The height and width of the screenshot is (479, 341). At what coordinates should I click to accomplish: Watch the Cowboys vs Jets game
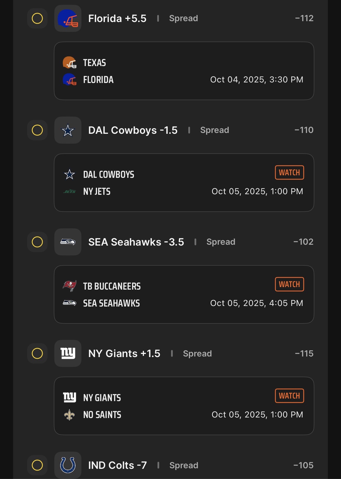[x=289, y=172]
